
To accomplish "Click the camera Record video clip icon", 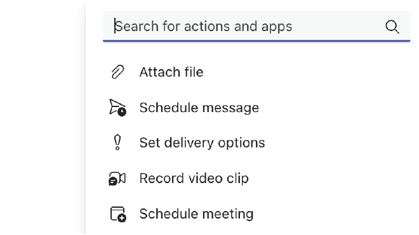I will pos(117,179).
